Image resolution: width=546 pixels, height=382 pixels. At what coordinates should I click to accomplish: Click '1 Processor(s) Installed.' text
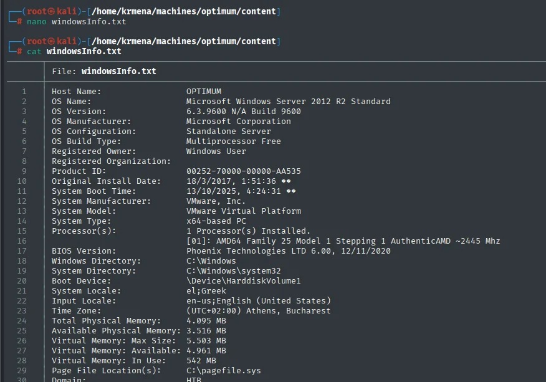[x=248, y=231]
